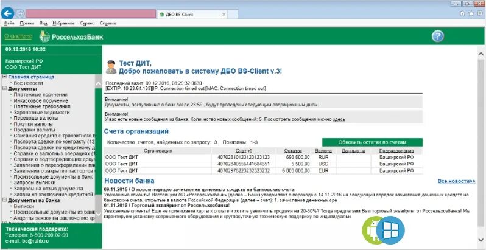Viewport: 486px width, 250px height.
Task: Click the browser back arrow button
Action: 7,13
